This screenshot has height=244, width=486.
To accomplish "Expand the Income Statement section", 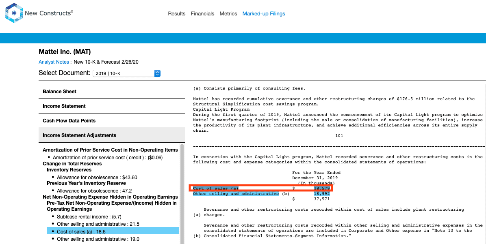I will 112,106.
